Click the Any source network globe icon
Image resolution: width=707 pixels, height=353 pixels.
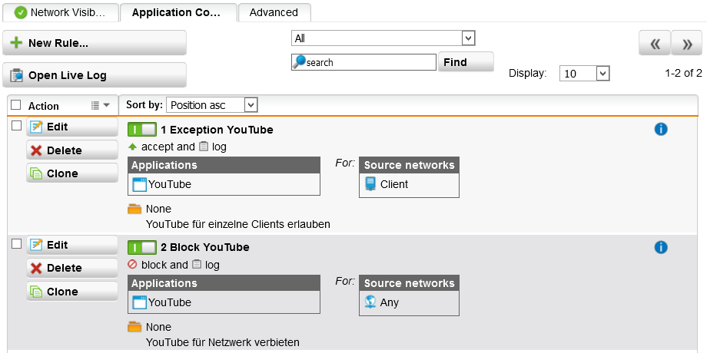coord(370,302)
